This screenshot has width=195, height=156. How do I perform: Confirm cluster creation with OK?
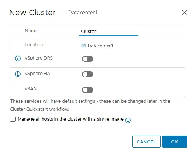coord(174,142)
